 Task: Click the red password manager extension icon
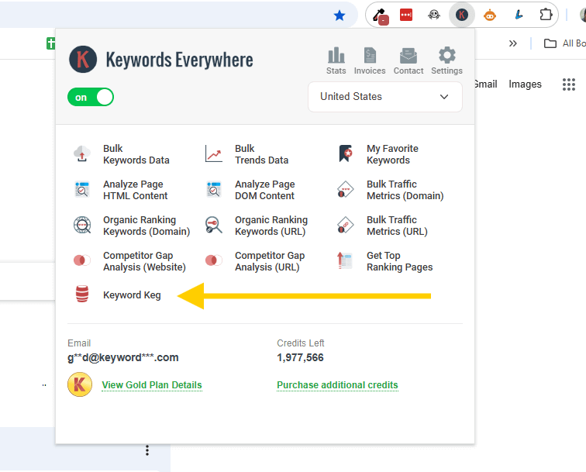coord(406,15)
